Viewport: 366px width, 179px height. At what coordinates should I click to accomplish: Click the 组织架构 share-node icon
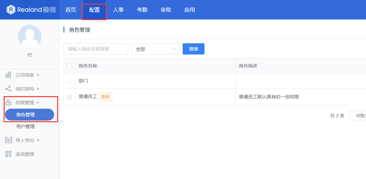[x=8, y=89]
